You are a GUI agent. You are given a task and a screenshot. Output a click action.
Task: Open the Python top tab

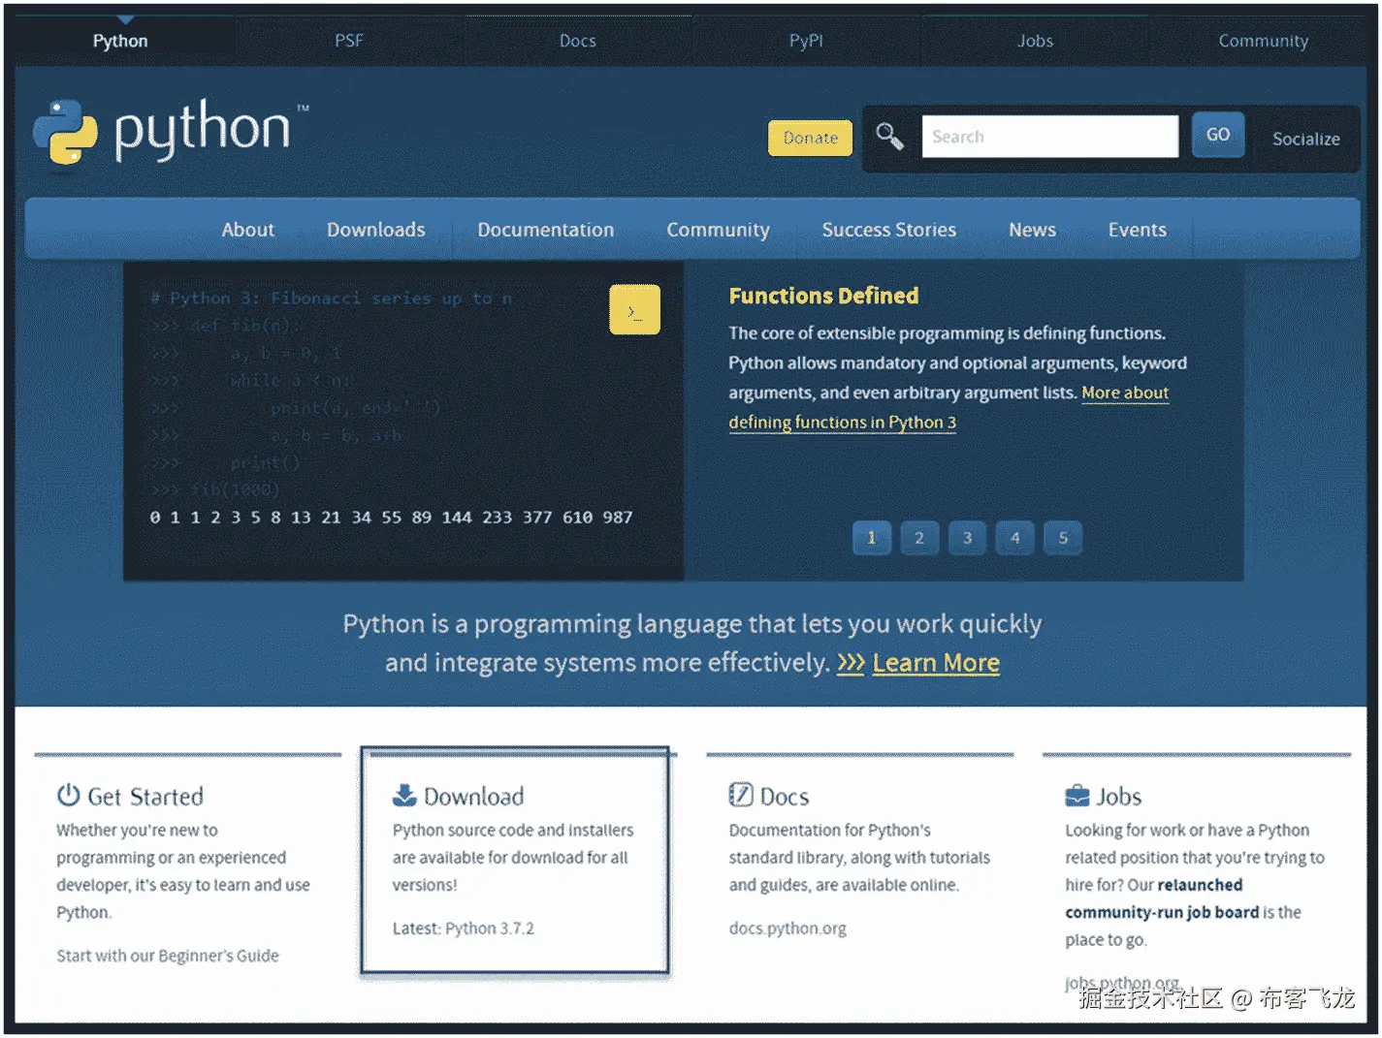120,41
